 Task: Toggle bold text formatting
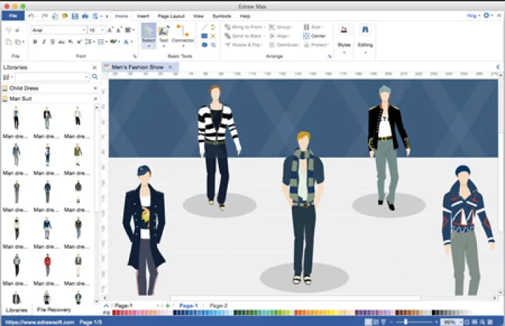[34, 42]
